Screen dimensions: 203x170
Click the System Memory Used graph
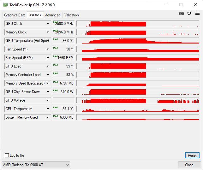tap(138, 117)
